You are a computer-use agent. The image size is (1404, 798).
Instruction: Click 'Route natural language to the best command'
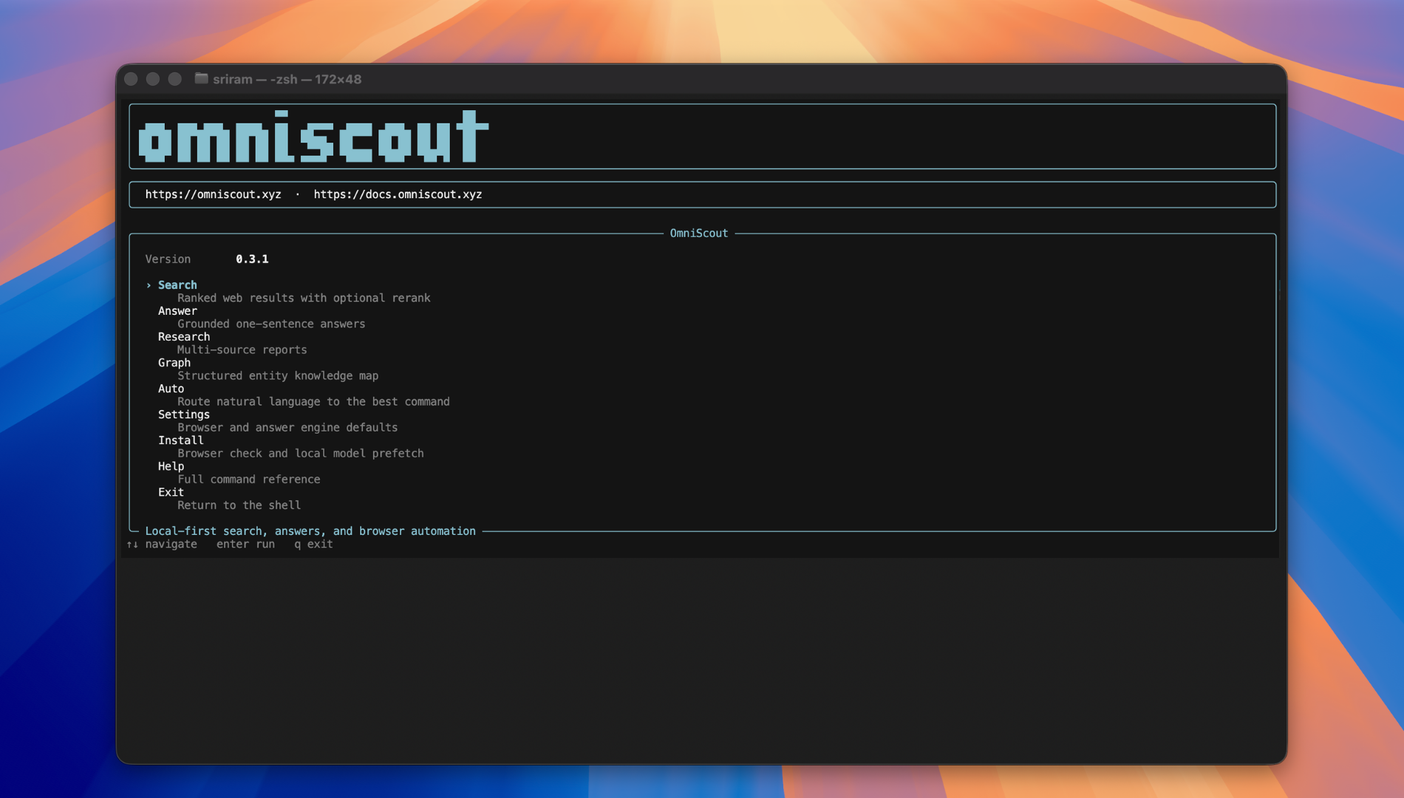coord(313,402)
